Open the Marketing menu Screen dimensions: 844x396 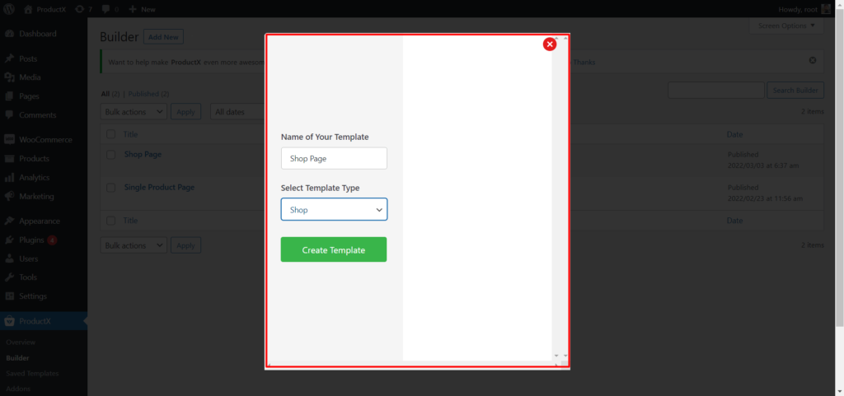(36, 196)
